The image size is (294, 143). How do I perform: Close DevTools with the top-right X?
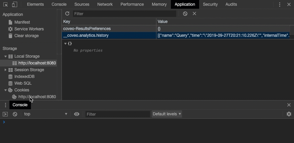[x=289, y=4]
